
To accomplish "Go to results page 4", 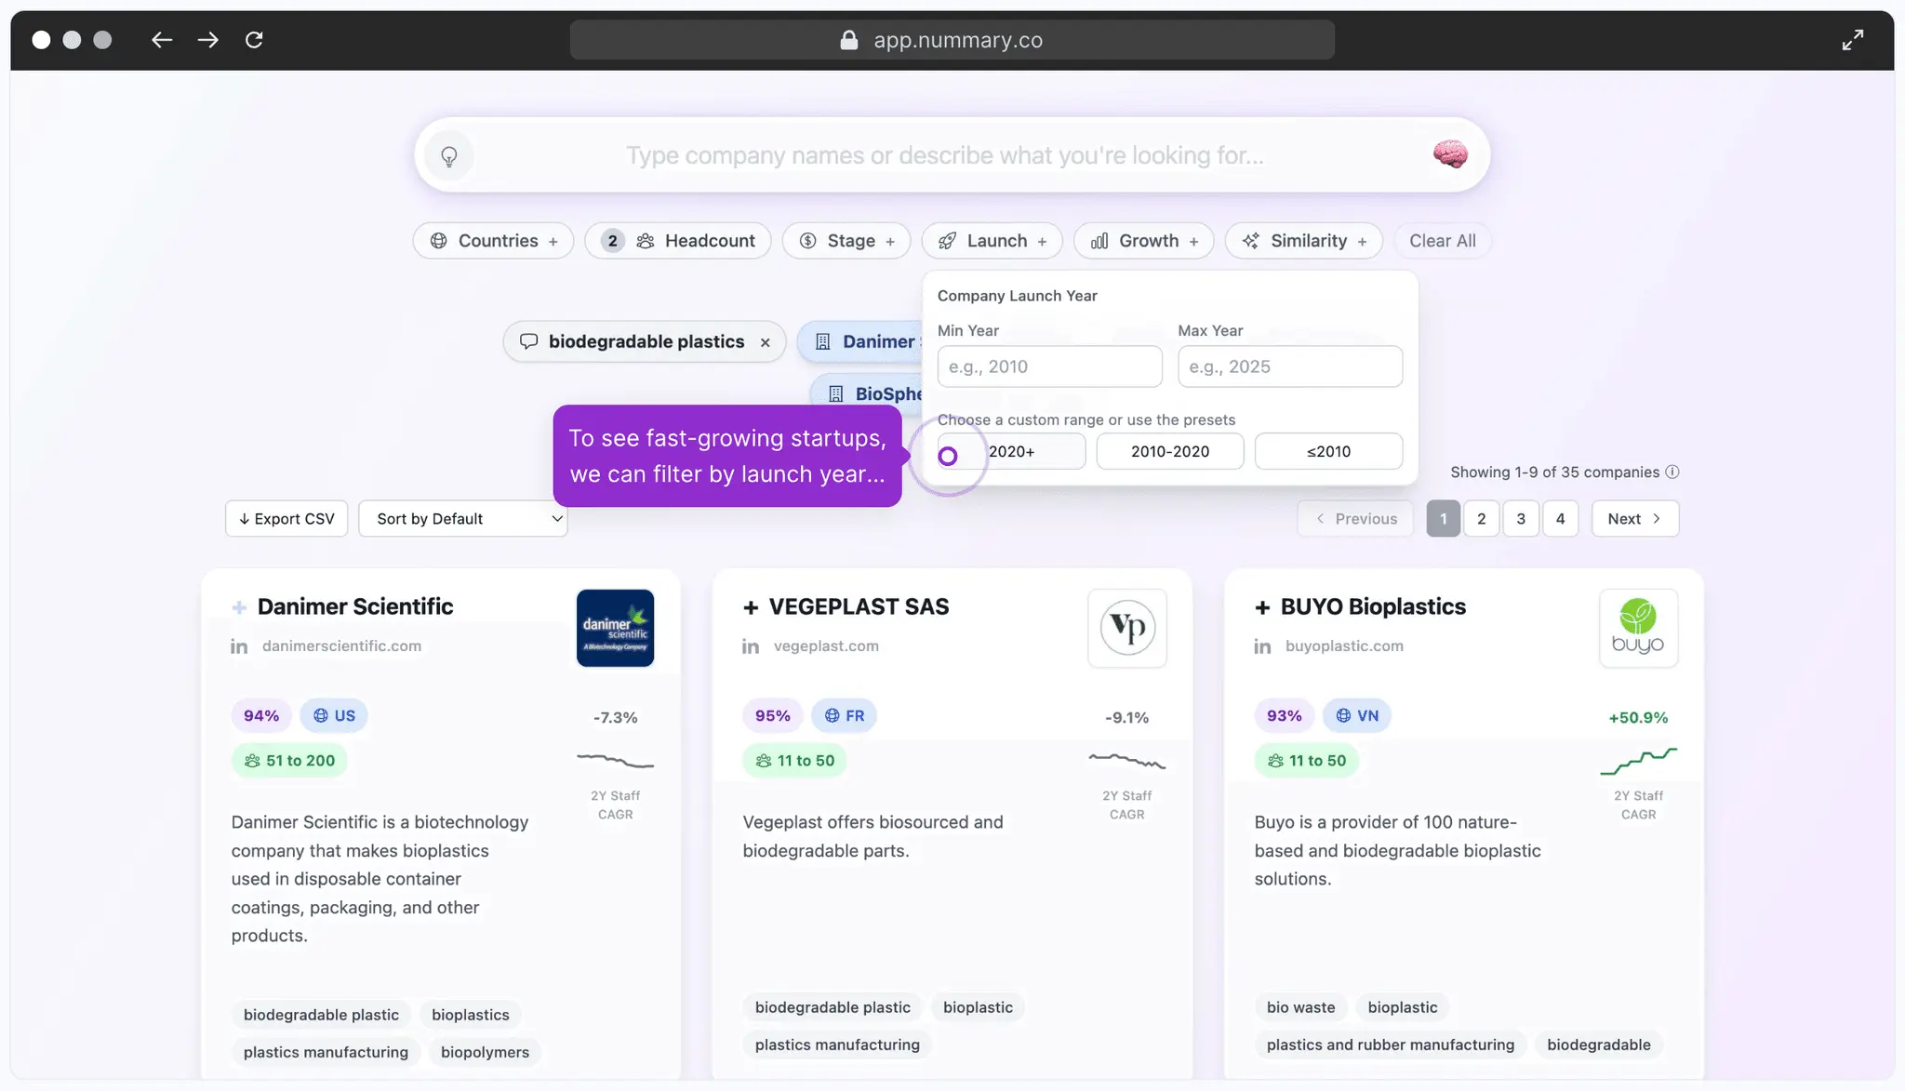I will point(1561,519).
